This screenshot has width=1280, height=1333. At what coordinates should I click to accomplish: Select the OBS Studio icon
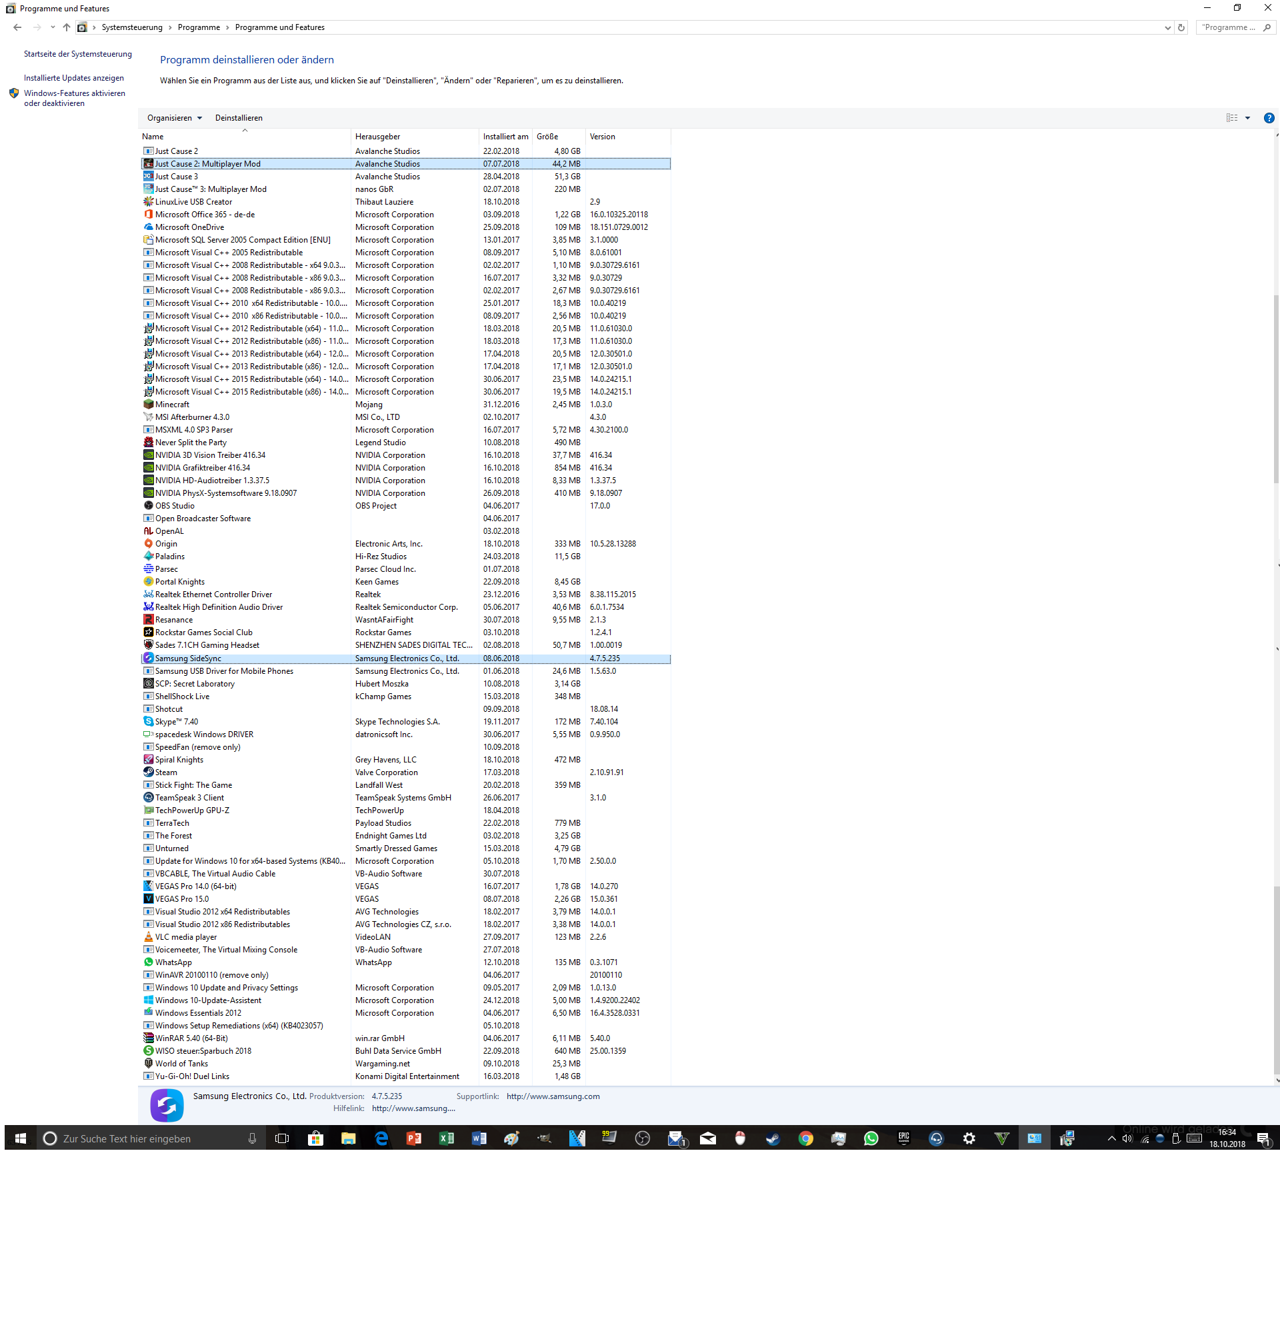click(148, 505)
